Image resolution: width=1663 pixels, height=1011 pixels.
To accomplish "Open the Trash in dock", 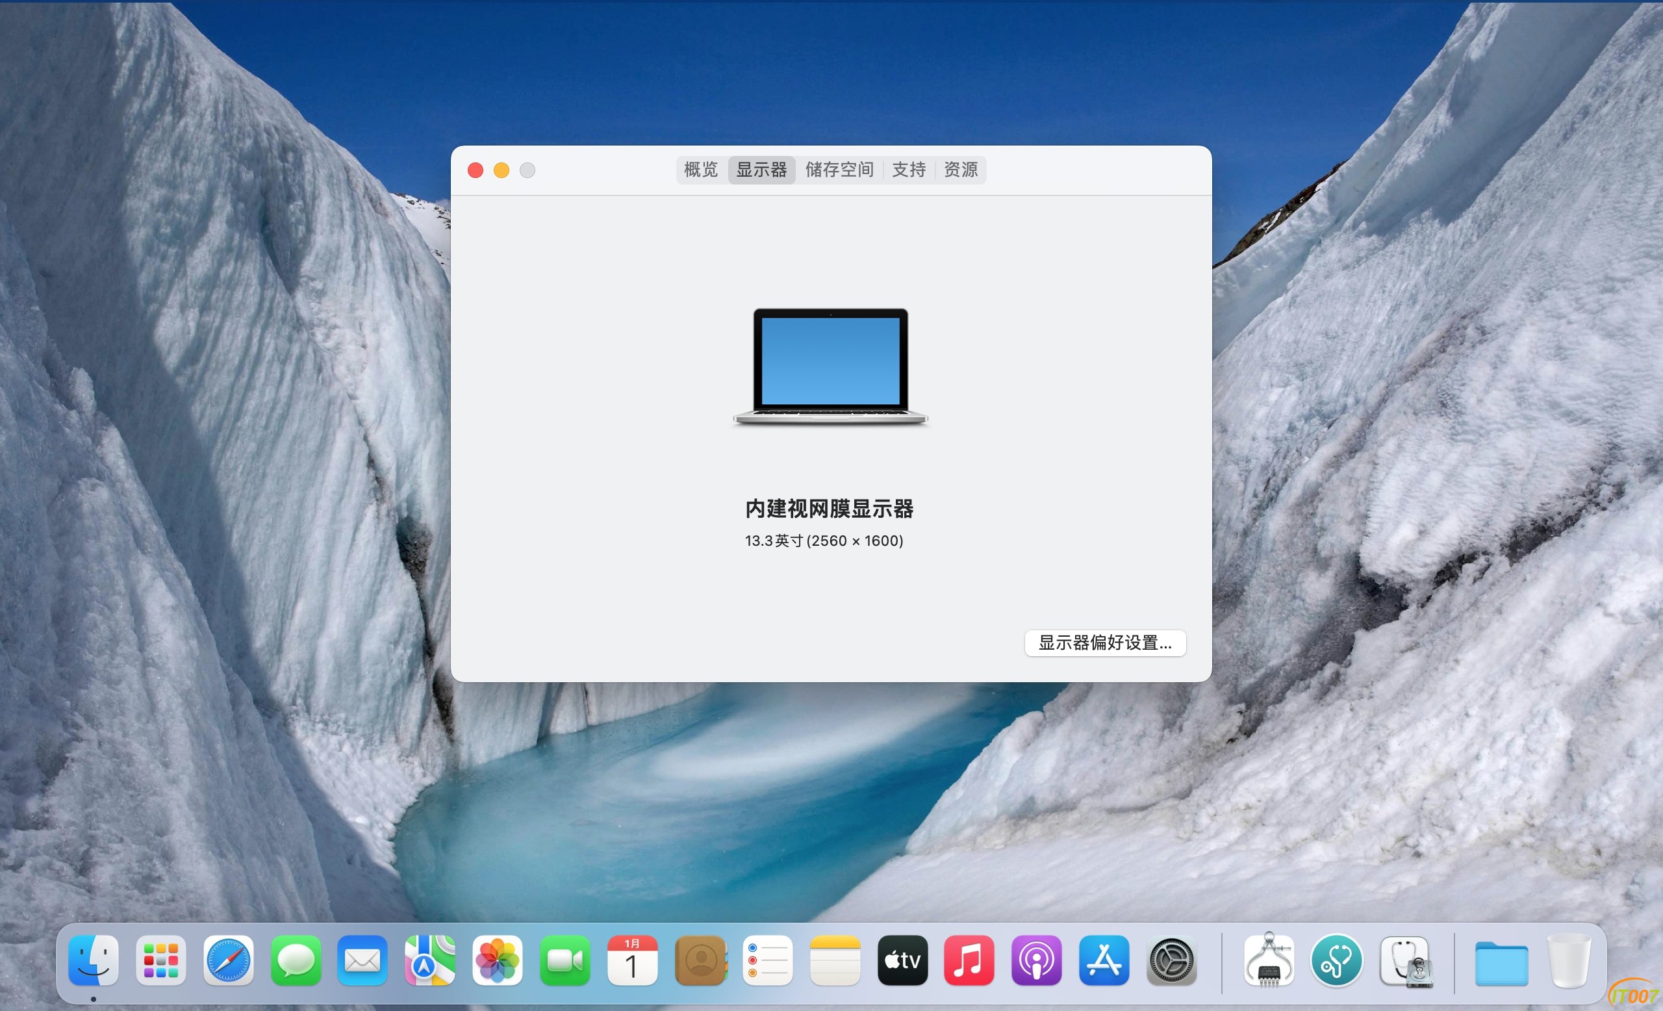I will tap(1569, 960).
